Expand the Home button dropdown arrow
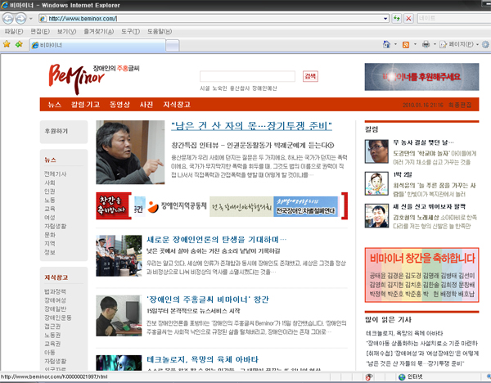 point(395,44)
